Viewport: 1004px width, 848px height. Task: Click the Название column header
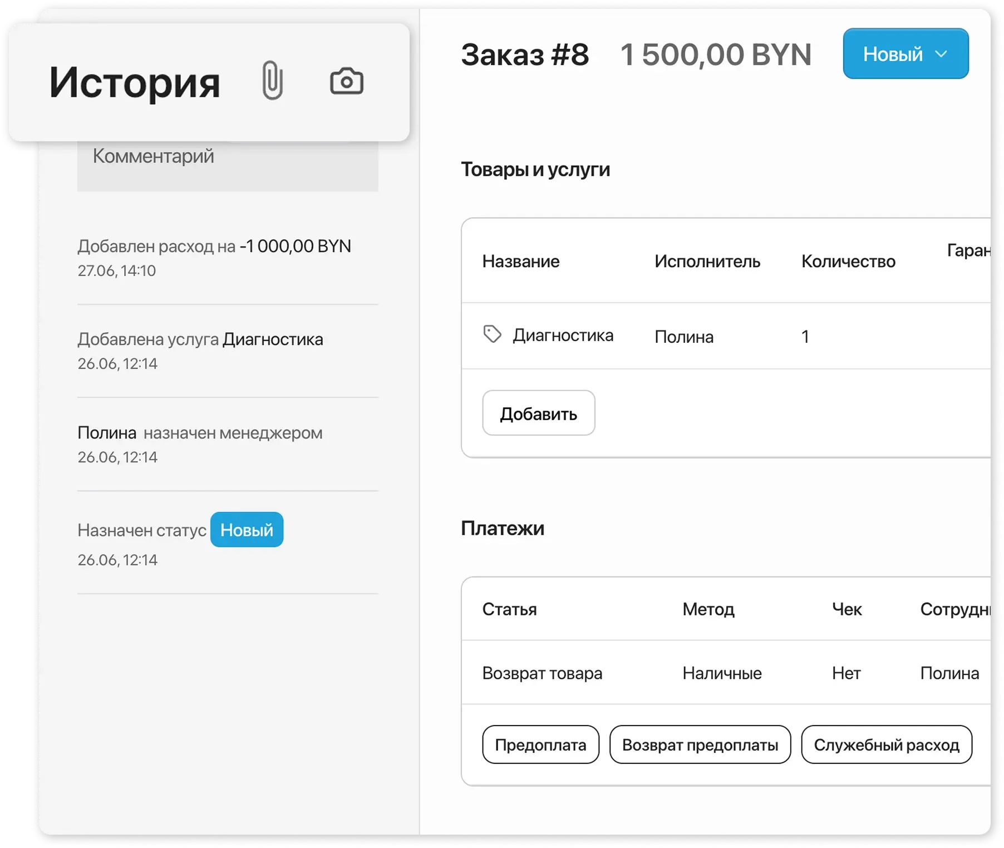(521, 261)
